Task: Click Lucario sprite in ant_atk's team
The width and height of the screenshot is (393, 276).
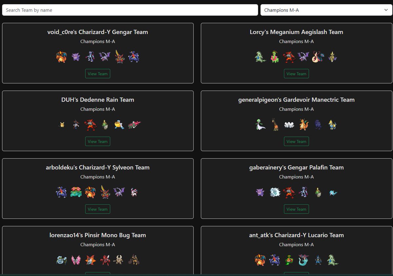Action: point(318,260)
